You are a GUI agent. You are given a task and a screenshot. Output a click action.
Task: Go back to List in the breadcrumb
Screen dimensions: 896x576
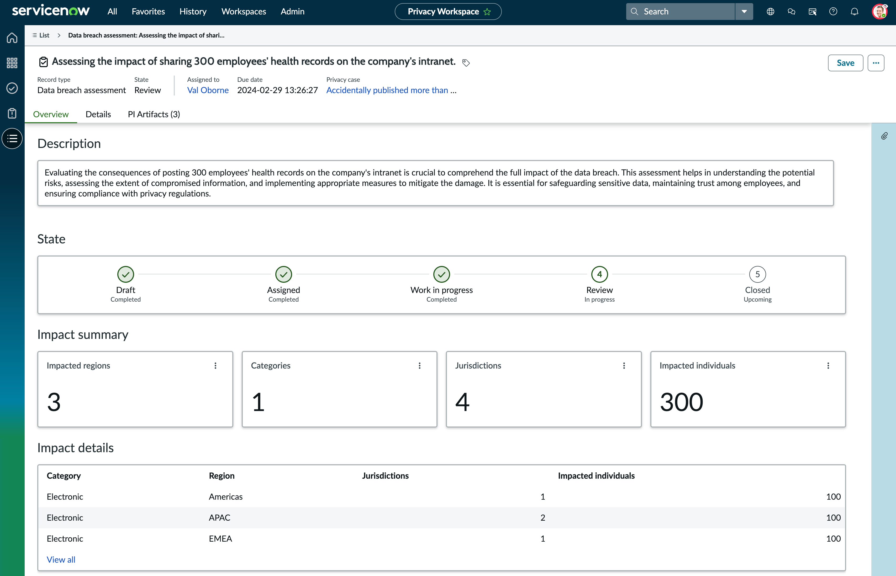44,35
